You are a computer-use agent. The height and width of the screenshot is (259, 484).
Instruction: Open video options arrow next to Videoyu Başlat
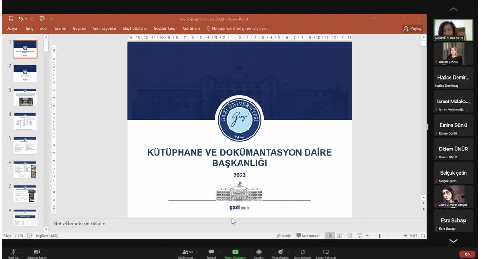[x=46, y=252]
